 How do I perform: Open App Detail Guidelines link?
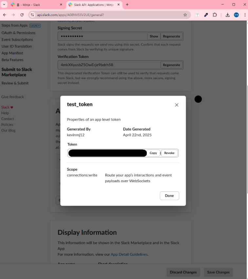pos(129,254)
